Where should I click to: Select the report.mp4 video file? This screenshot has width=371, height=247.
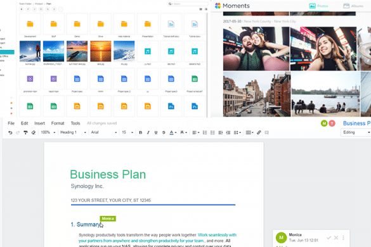point(53,79)
